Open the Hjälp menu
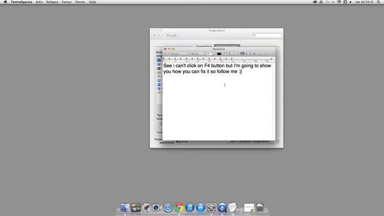384x216 pixels. pos(92,2)
